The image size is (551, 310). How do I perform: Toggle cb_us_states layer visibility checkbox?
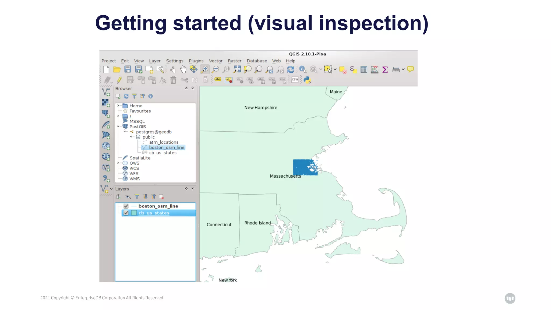(126, 213)
